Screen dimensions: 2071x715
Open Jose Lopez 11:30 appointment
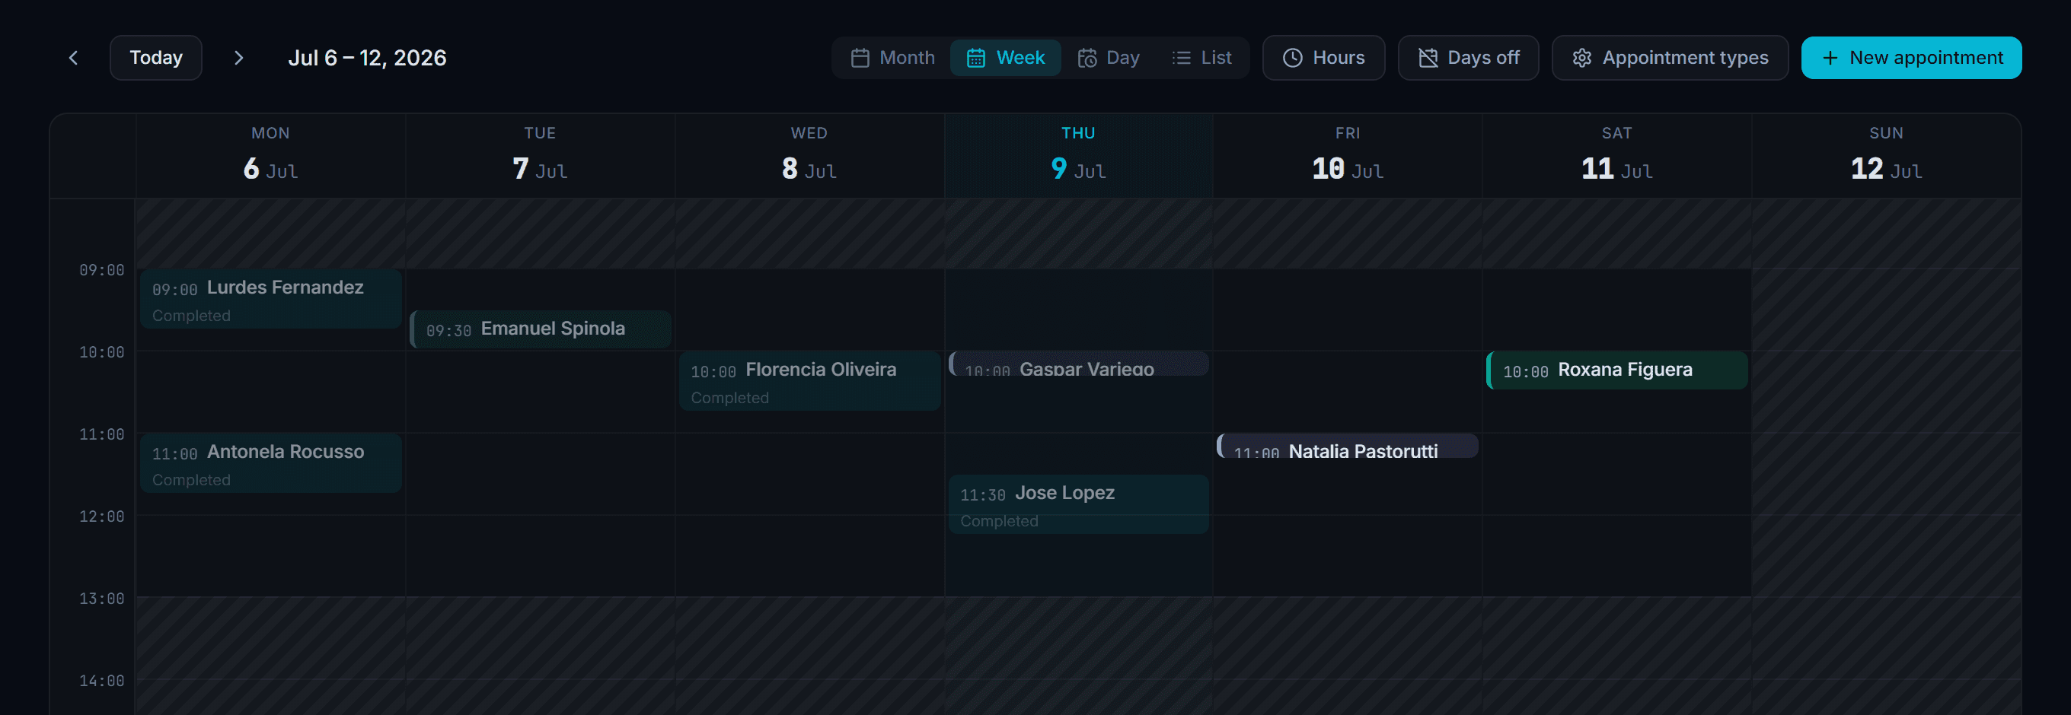(x=1079, y=504)
